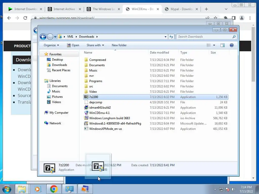Sort by the Name column header
The width and height of the screenshot is (259, 194).
88,53
